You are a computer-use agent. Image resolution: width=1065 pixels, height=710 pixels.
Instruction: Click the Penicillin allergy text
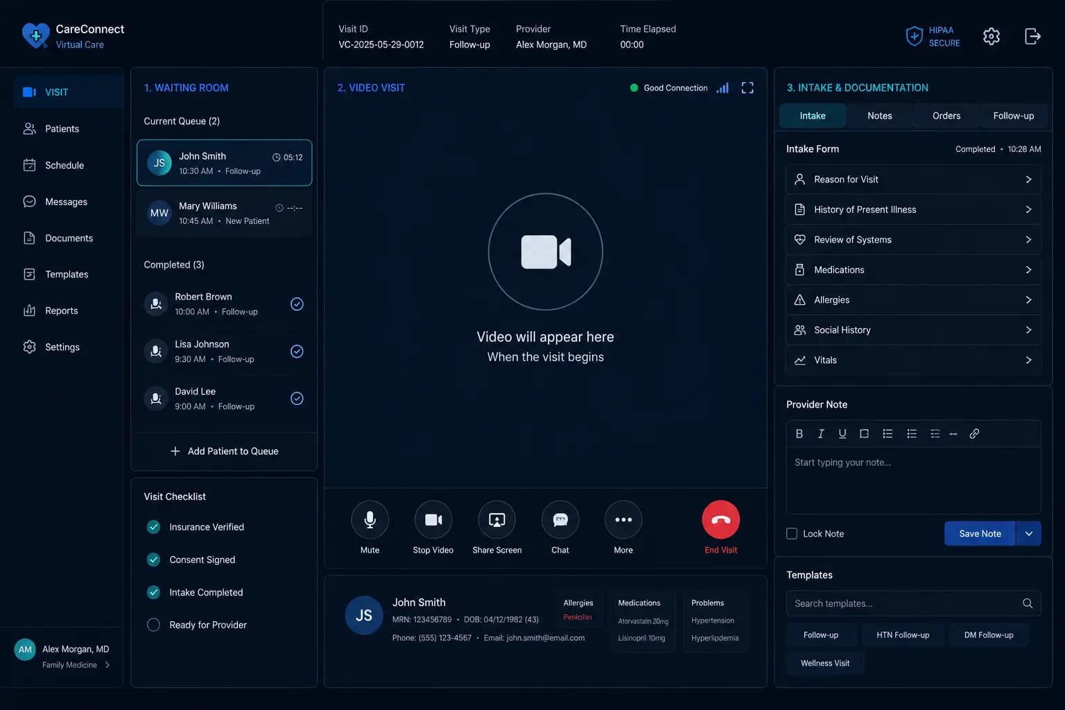point(578,617)
